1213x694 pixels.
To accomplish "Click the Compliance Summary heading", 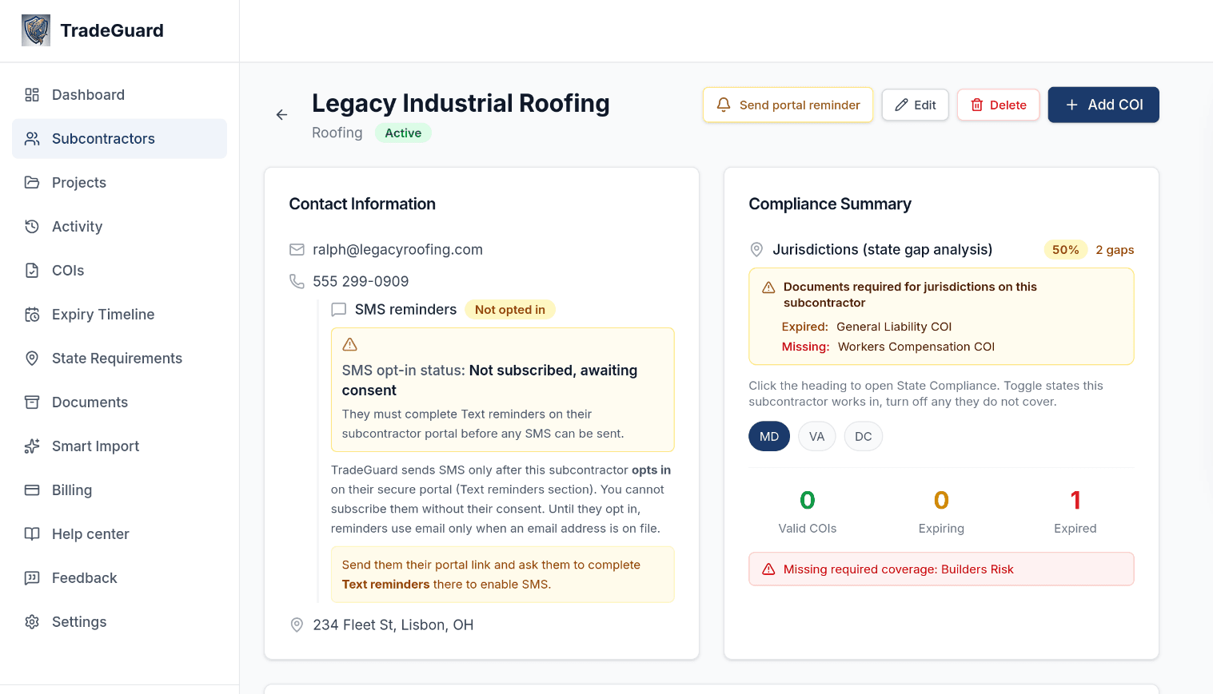I will point(830,204).
